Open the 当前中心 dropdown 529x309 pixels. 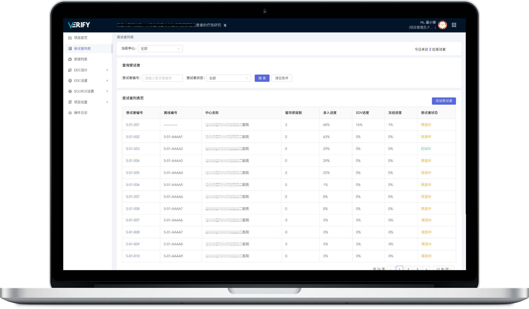click(x=160, y=49)
